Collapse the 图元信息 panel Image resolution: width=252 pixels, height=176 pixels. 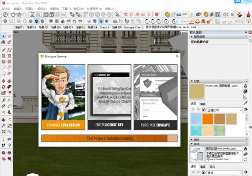click(x=192, y=37)
